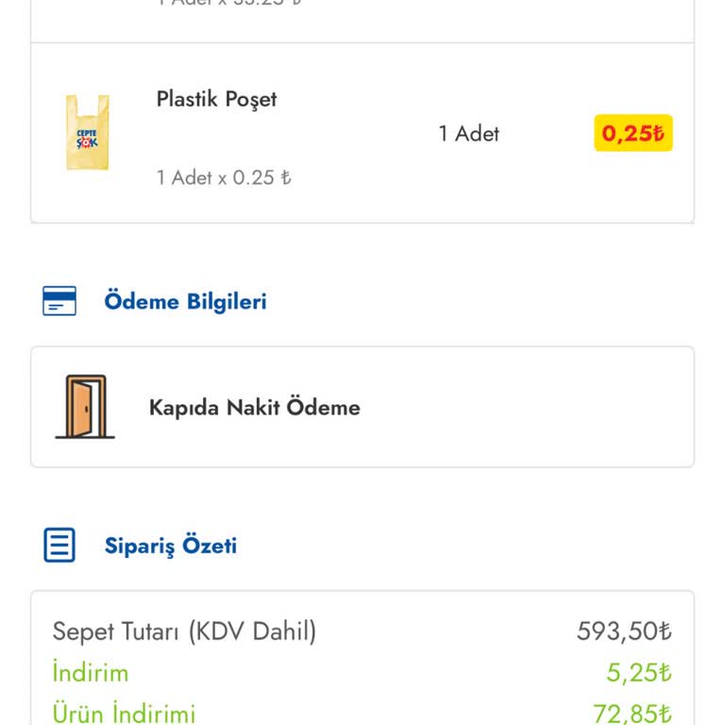Tap the 5,25₺ discount amount
725x725 pixels.
[x=638, y=673]
